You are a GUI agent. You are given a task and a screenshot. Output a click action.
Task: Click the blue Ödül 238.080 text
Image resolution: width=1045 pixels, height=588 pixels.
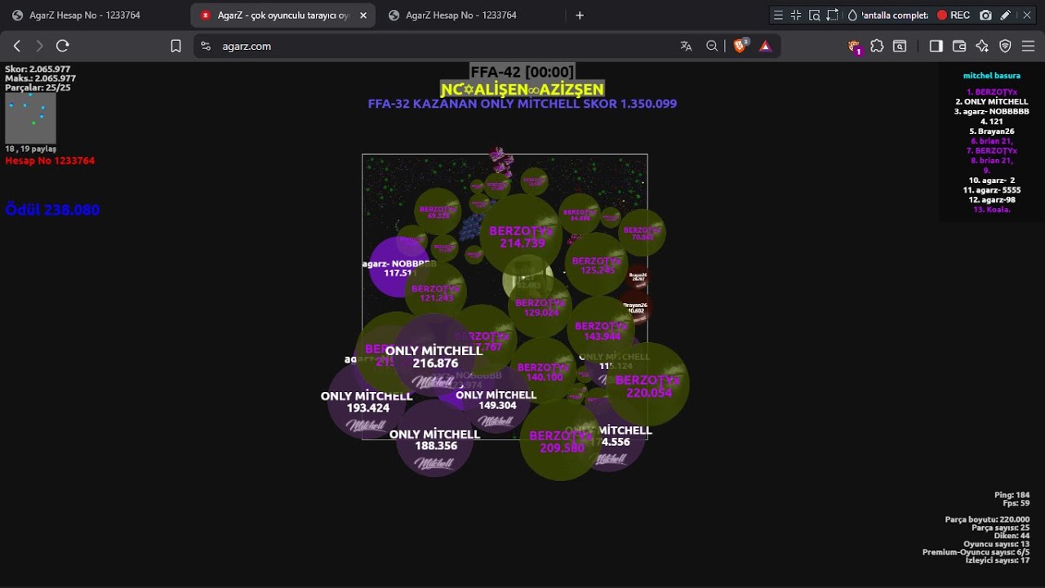pos(52,210)
